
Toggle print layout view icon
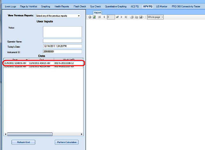click(136, 17)
